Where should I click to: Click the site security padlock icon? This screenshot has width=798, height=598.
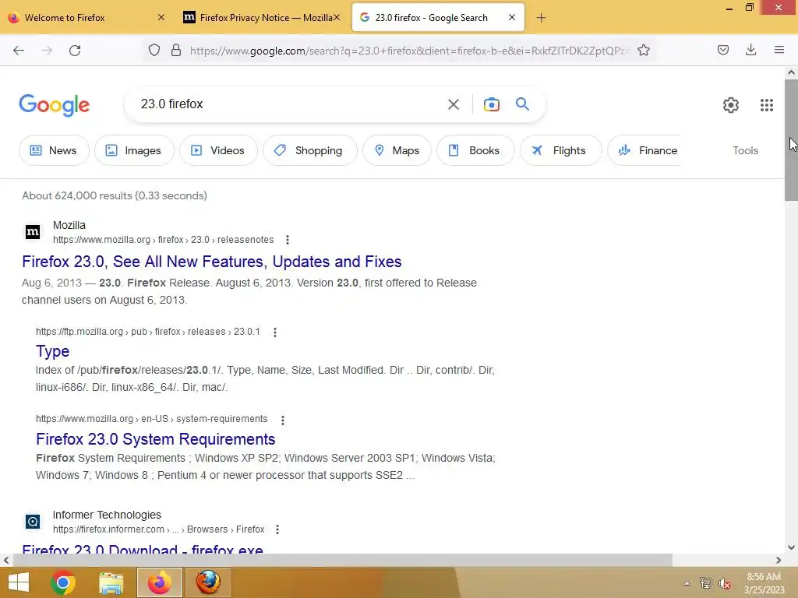pyautogui.click(x=176, y=51)
